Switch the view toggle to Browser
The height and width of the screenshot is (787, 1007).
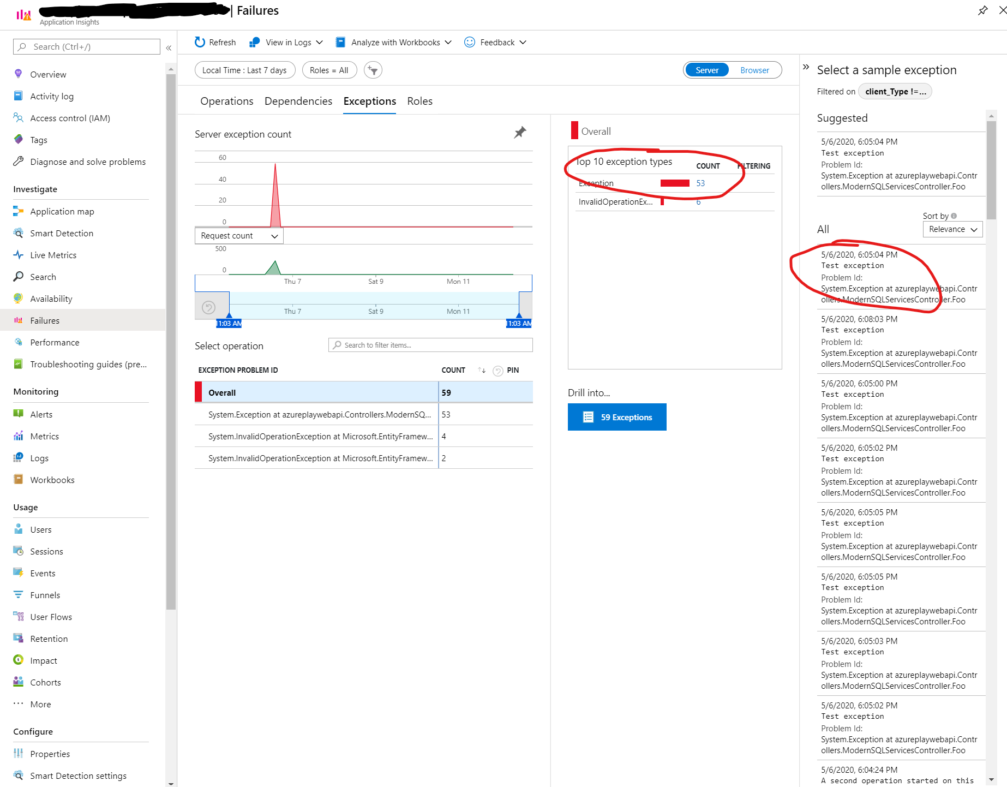(754, 70)
